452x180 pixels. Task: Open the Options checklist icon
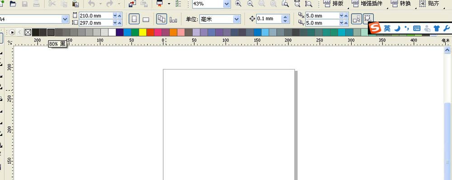[179, 4]
